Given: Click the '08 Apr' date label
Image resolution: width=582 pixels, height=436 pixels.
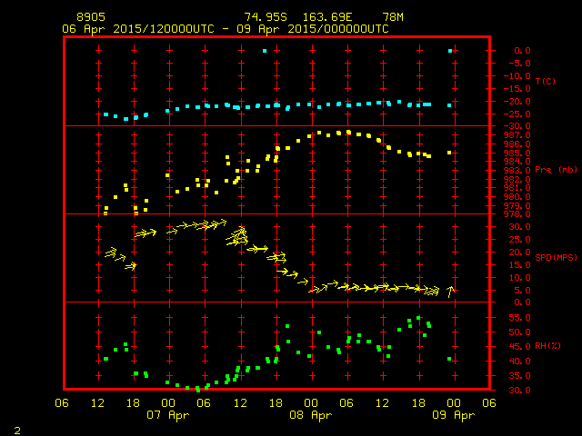Looking at the screenshot, I should tap(311, 415).
